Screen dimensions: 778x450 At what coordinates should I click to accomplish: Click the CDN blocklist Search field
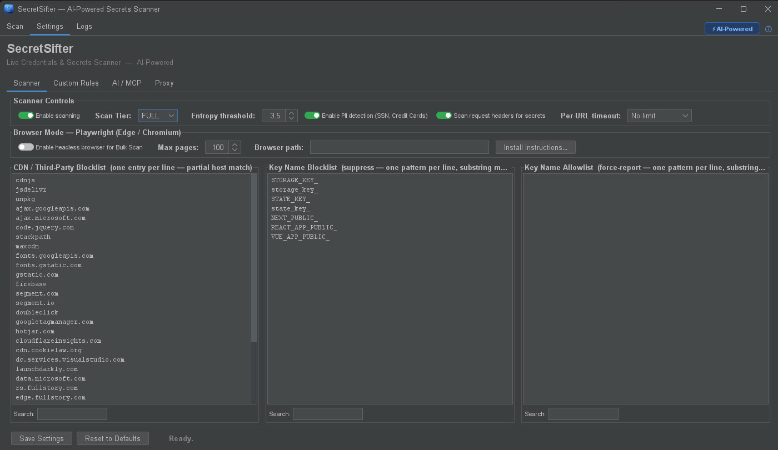pyautogui.click(x=72, y=414)
